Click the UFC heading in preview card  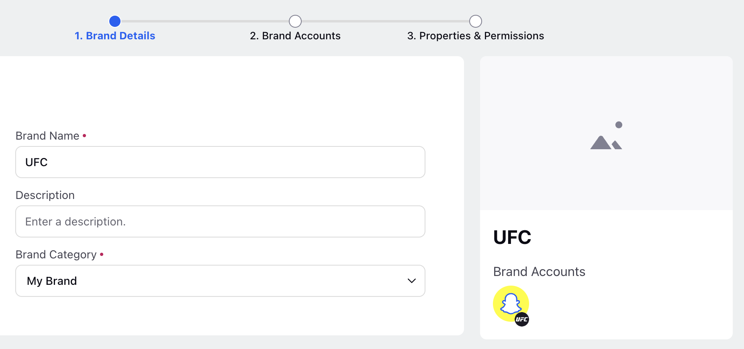(x=512, y=237)
